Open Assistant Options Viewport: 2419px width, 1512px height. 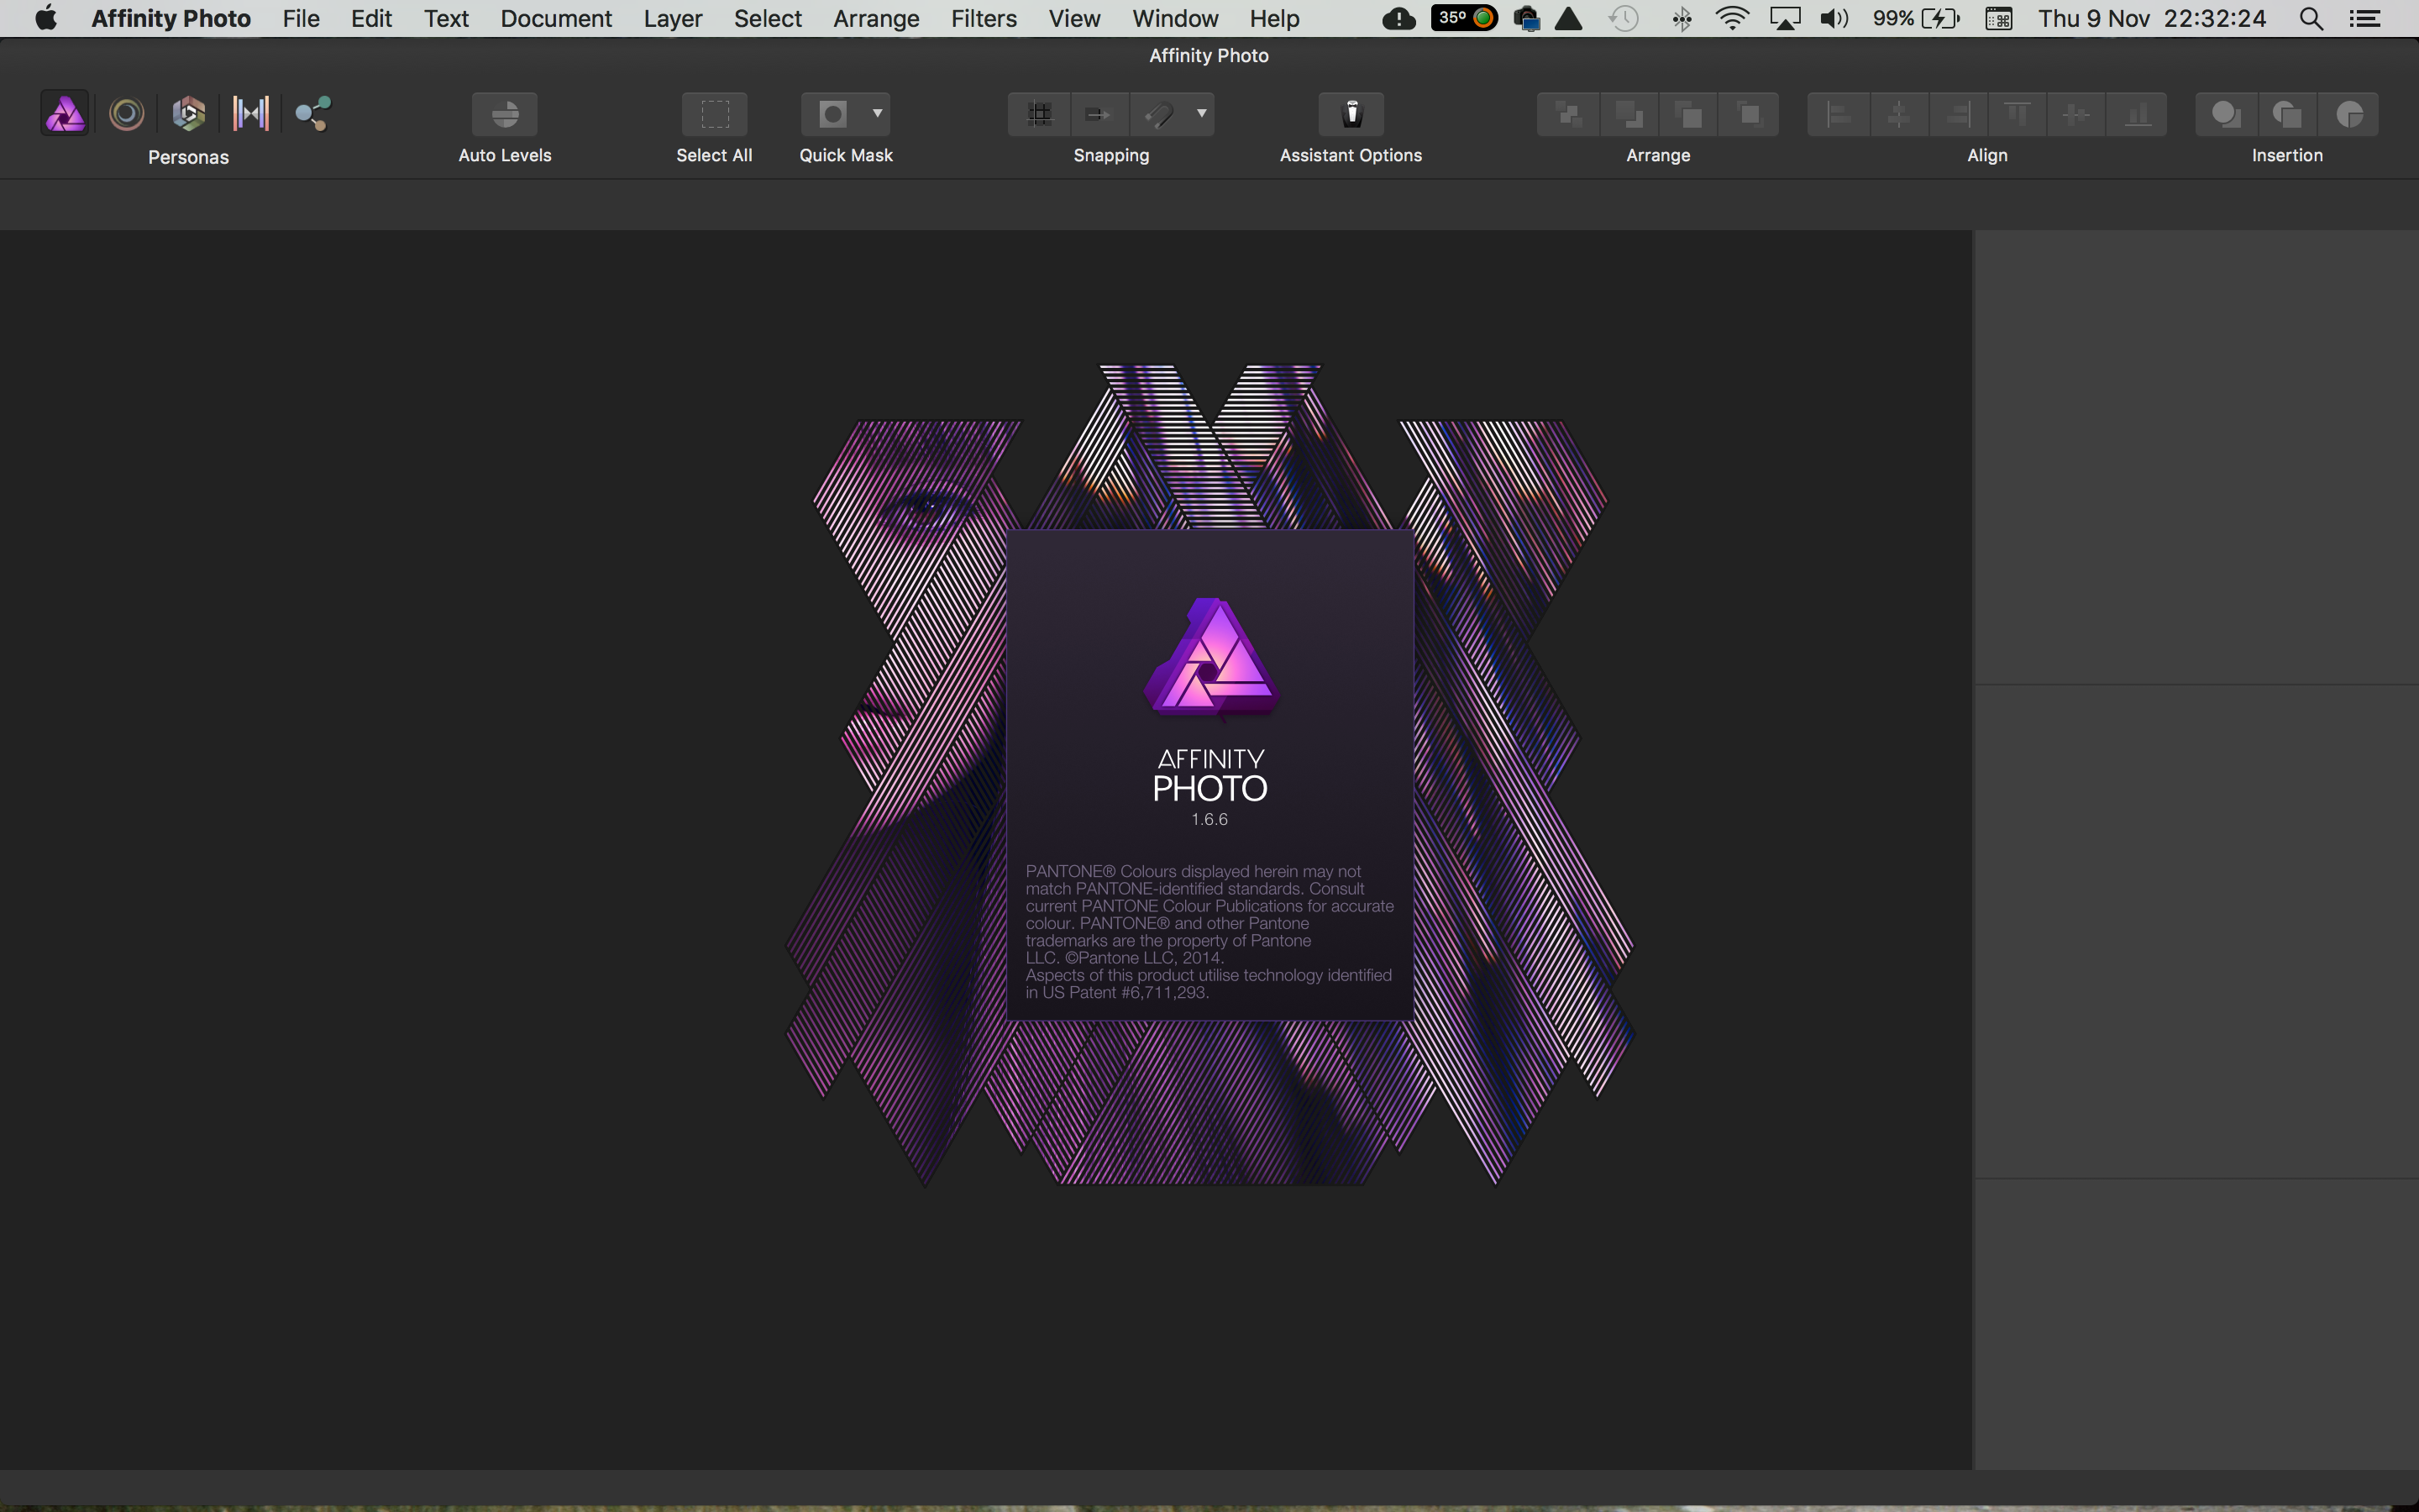(x=1351, y=114)
